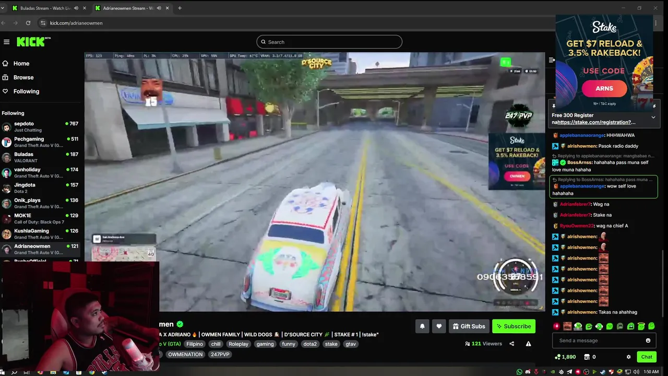Viewport: 668px width, 376px height.
Task: Open emoji picker in chat input
Action: click(648, 340)
